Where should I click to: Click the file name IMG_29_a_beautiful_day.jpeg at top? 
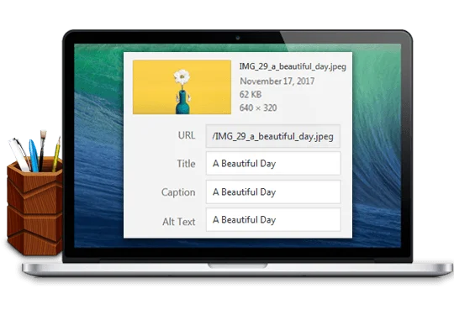tap(293, 66)
